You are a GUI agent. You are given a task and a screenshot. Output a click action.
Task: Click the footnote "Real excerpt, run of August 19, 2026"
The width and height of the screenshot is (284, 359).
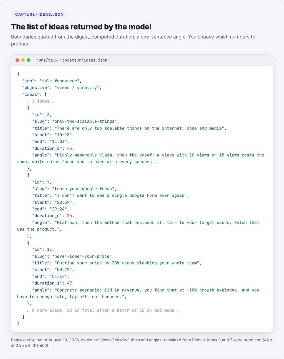[142, 343]
